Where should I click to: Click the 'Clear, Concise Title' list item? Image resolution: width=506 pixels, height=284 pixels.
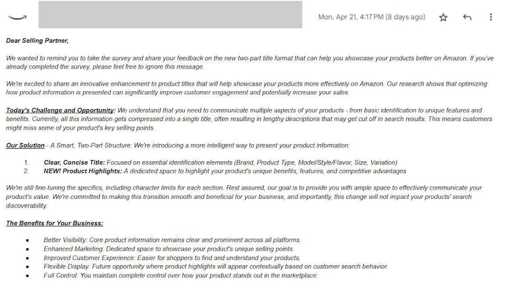221,162
